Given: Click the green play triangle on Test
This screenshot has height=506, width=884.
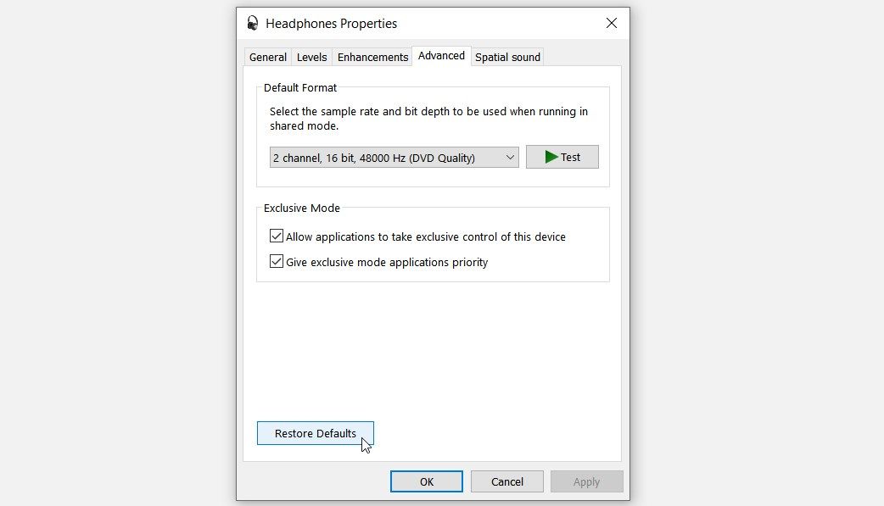Looking at the screenshot, I should point(551,157).
